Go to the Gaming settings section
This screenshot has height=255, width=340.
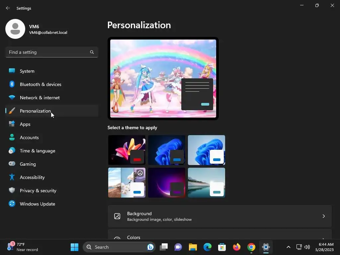point(51,164)
